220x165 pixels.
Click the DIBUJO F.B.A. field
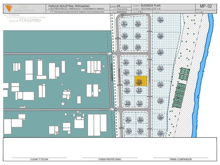click(138, 12)
